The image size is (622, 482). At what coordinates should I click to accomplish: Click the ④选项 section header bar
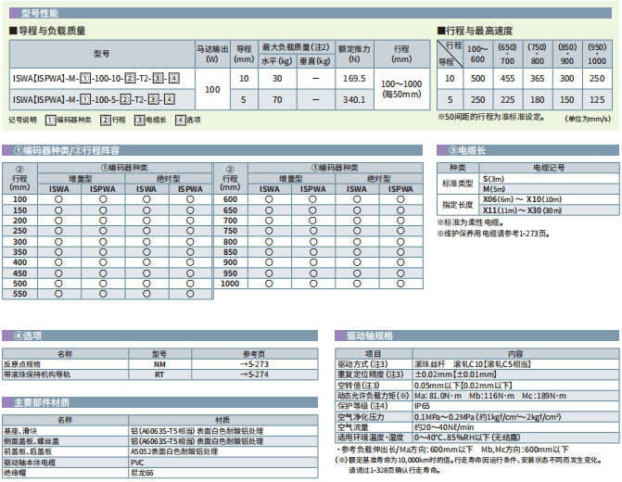coord(159,336)
